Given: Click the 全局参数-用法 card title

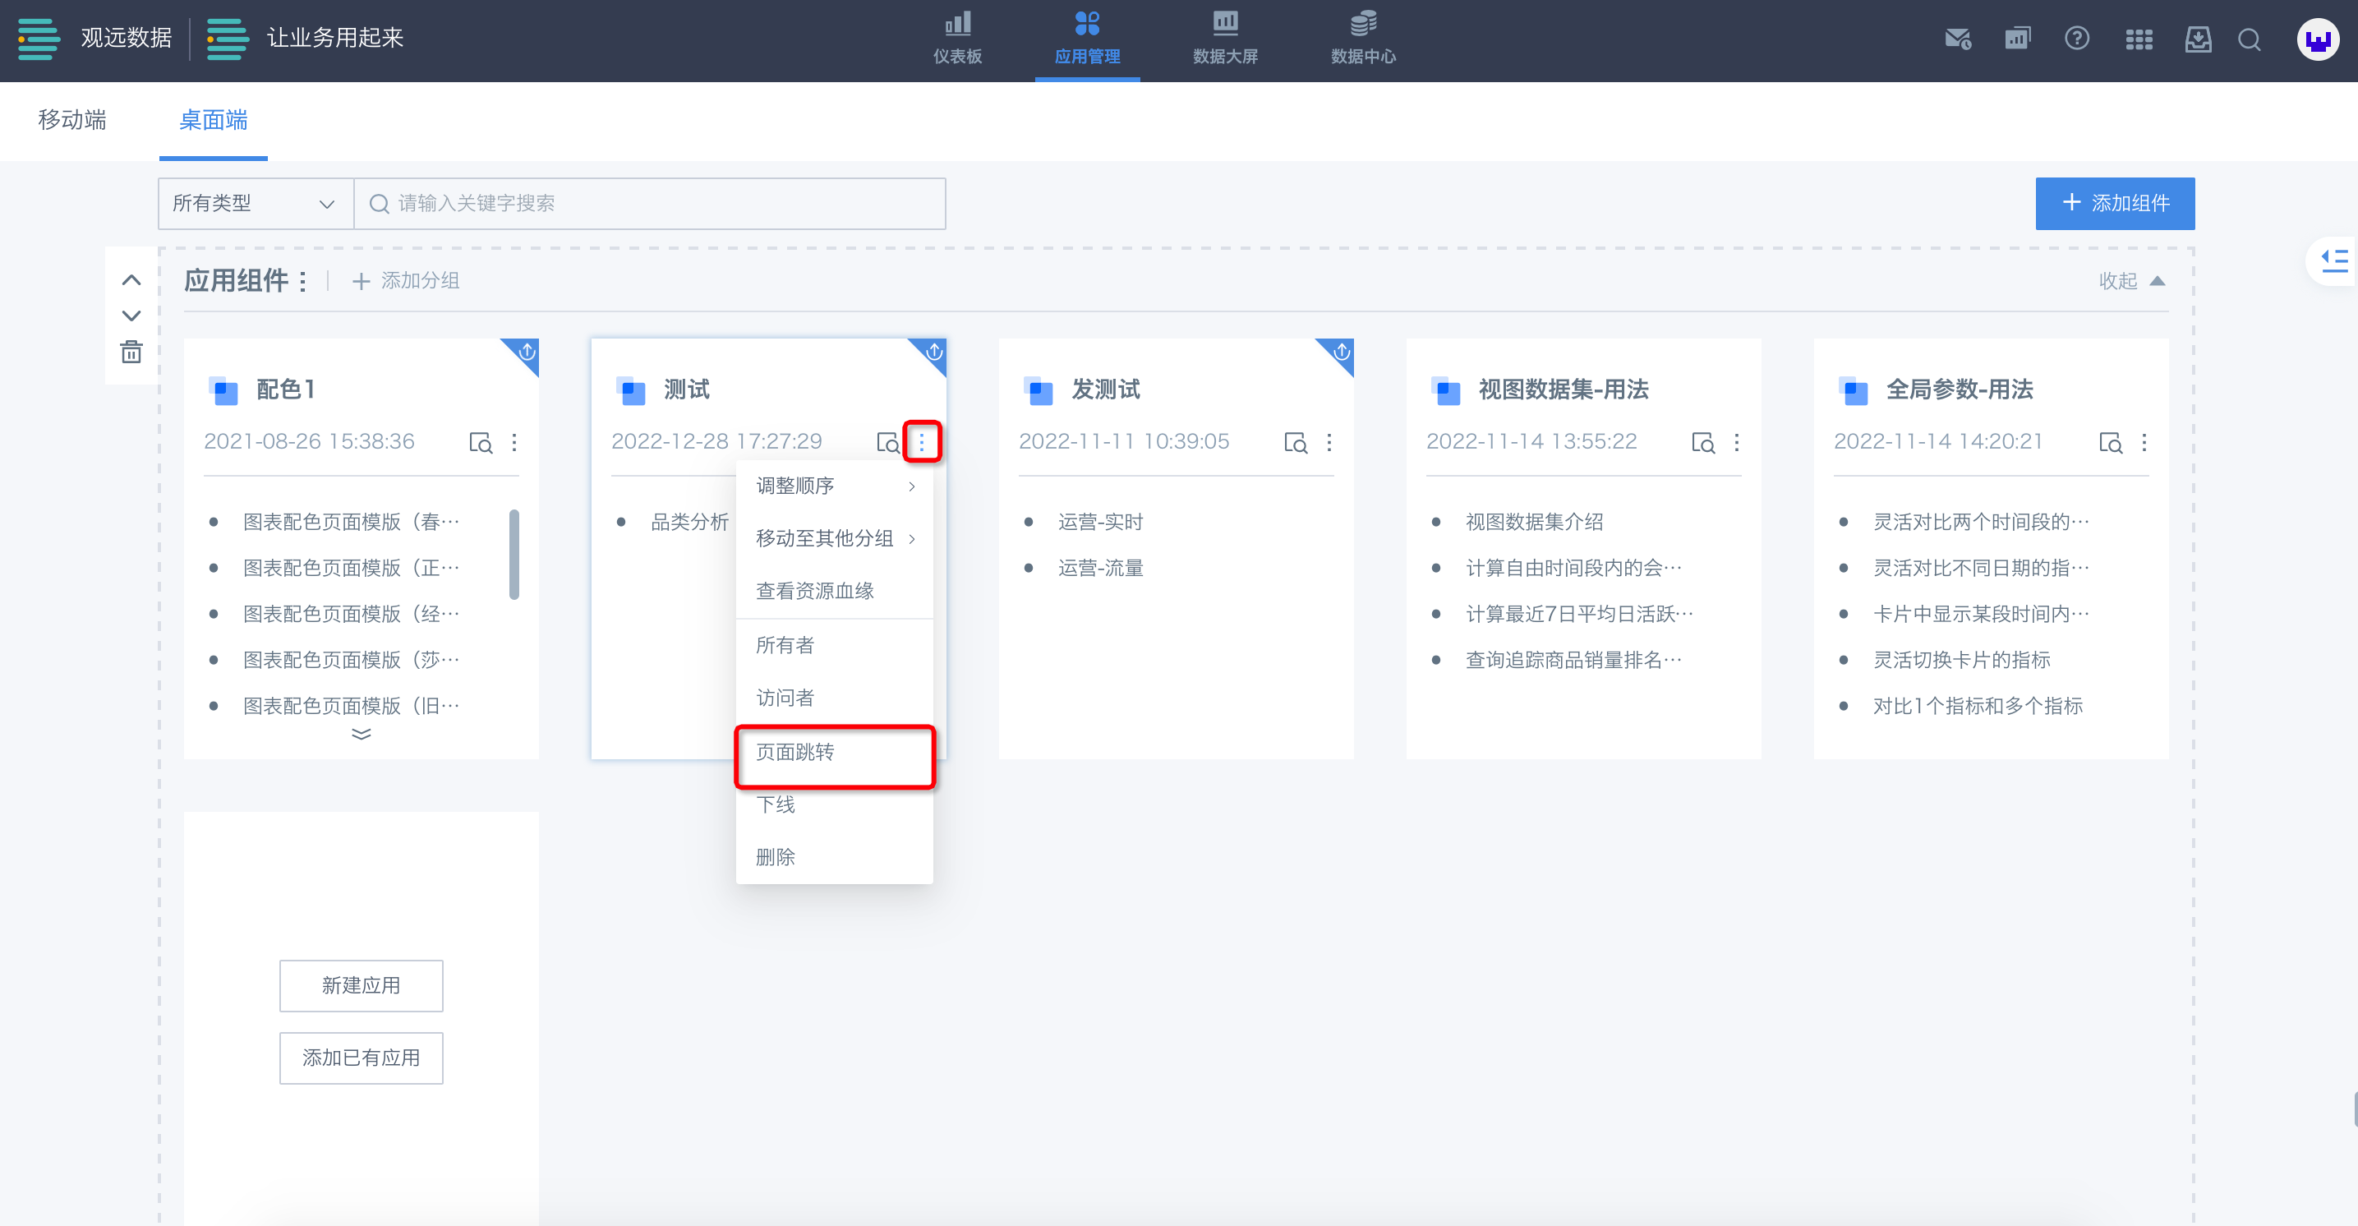Looking at the screenshot, I should (1959, 390).
